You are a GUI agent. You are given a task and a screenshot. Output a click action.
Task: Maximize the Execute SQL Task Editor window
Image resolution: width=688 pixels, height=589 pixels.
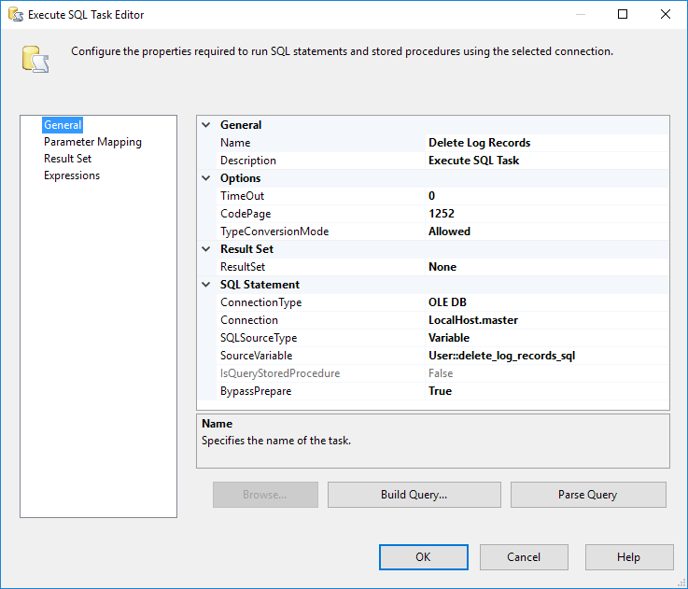pyautogui.click(x=623, y=15)
